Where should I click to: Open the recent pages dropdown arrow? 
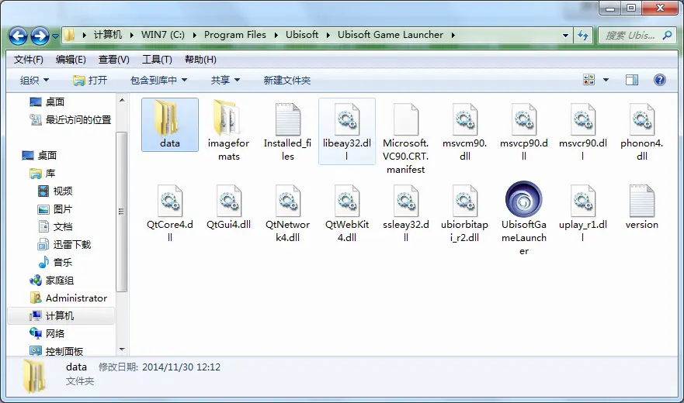point(55,36)
